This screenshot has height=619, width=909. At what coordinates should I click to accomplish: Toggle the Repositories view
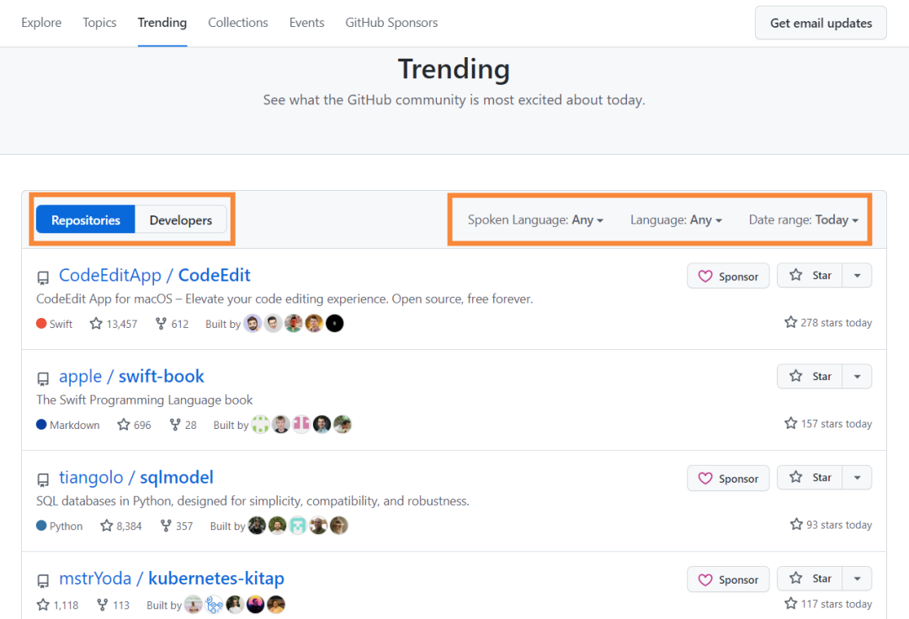[x=85, y=220]
